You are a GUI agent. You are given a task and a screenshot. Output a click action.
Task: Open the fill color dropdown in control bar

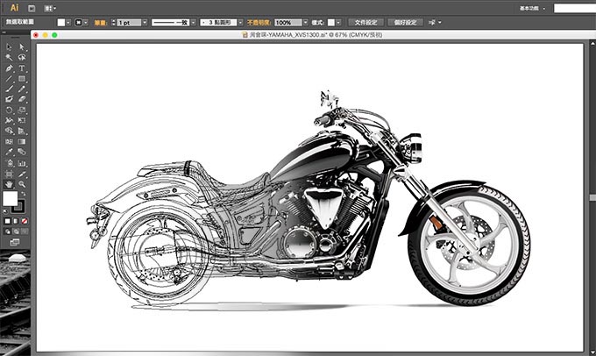click(68, 23)
